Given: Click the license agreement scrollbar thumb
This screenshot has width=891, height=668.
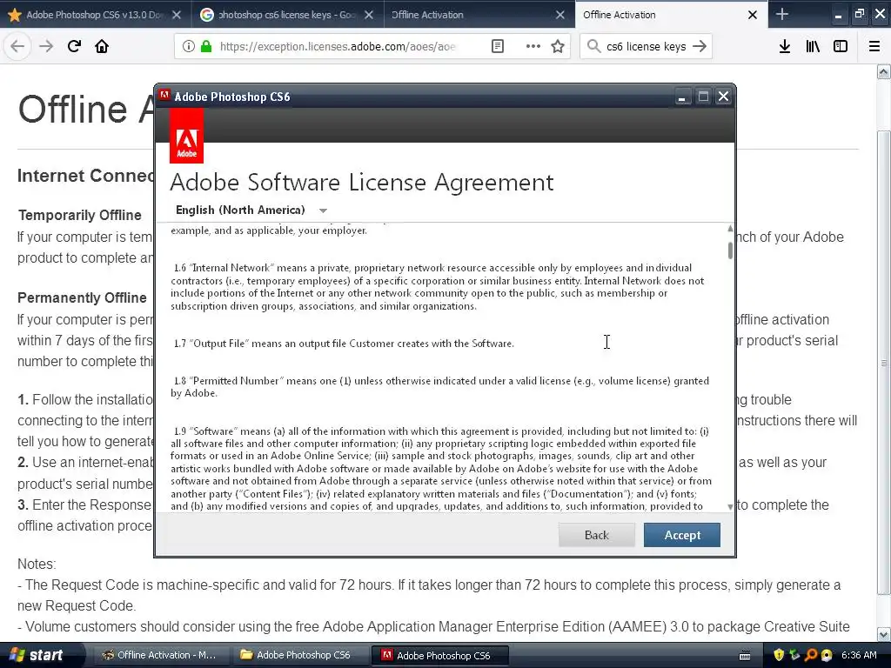Looking at the screenshot, I should coord(730,250).
